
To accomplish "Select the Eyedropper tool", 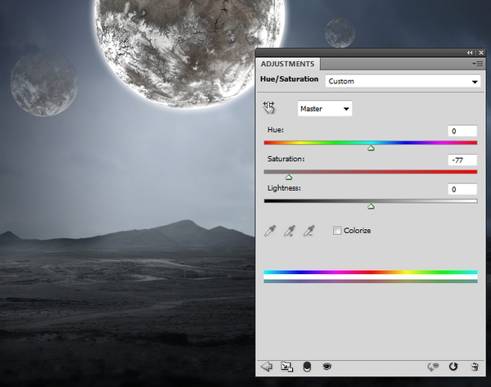I will click(x=270, y=232).
